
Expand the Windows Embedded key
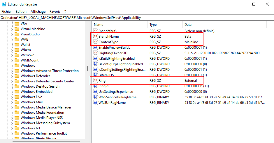[12, 92]
